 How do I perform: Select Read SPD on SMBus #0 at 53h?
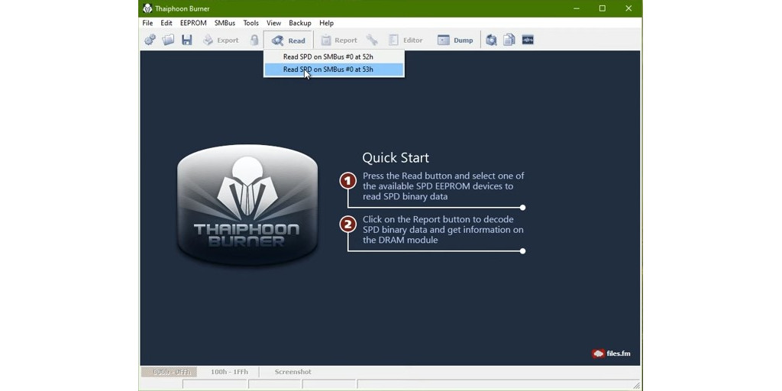click(x=334, y=69)
